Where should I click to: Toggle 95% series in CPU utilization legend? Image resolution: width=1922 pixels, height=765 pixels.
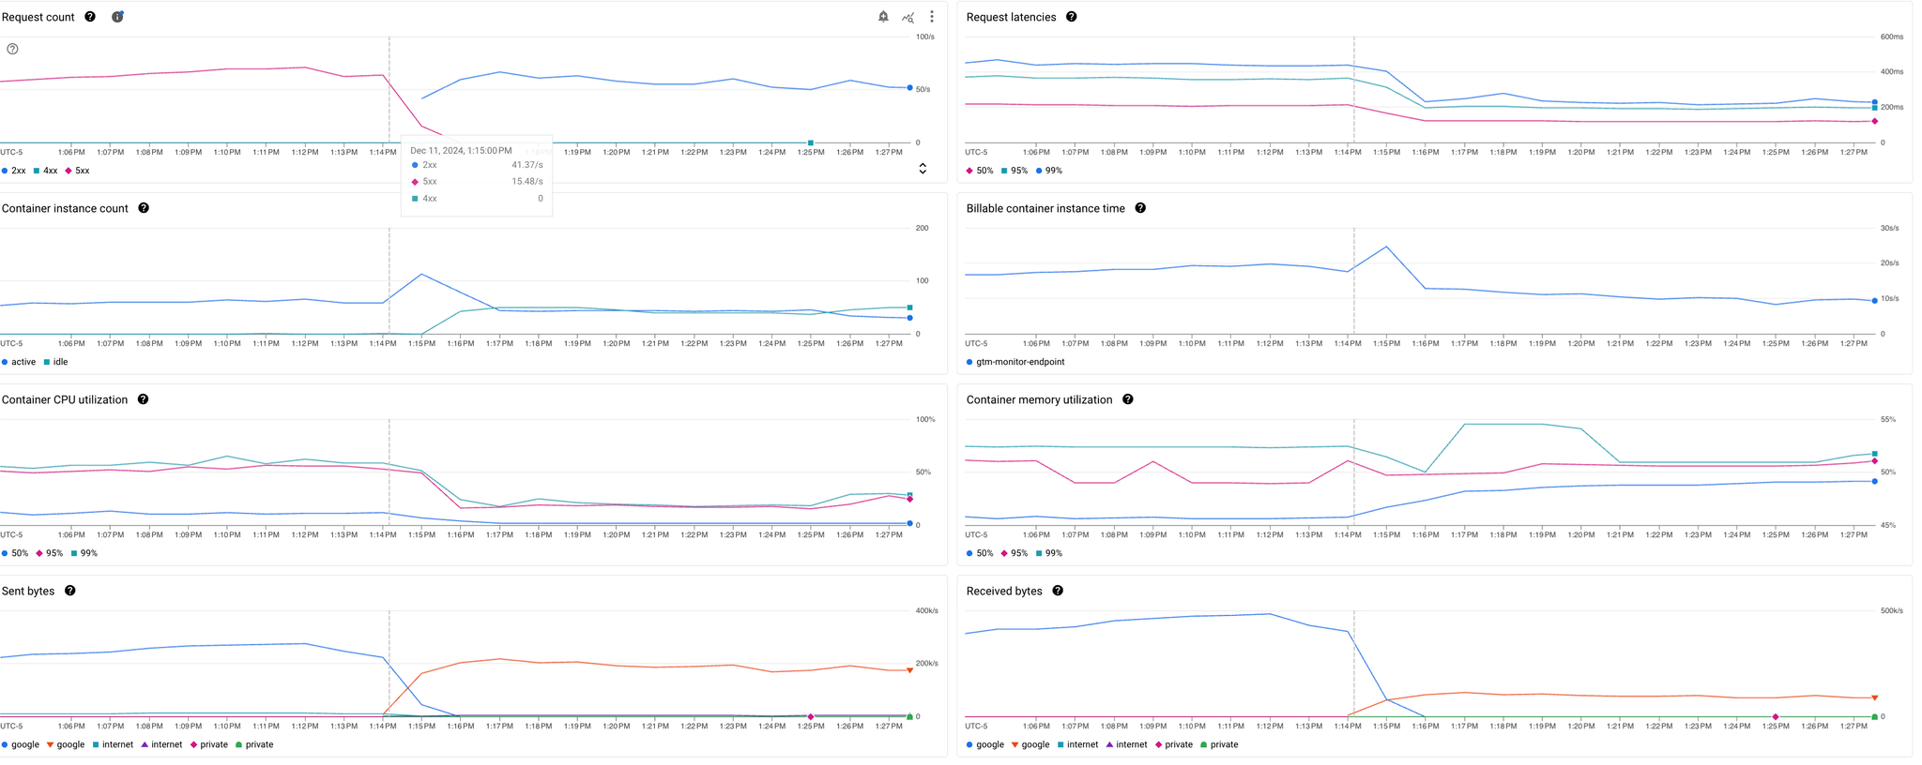click(x=50, y=553)
